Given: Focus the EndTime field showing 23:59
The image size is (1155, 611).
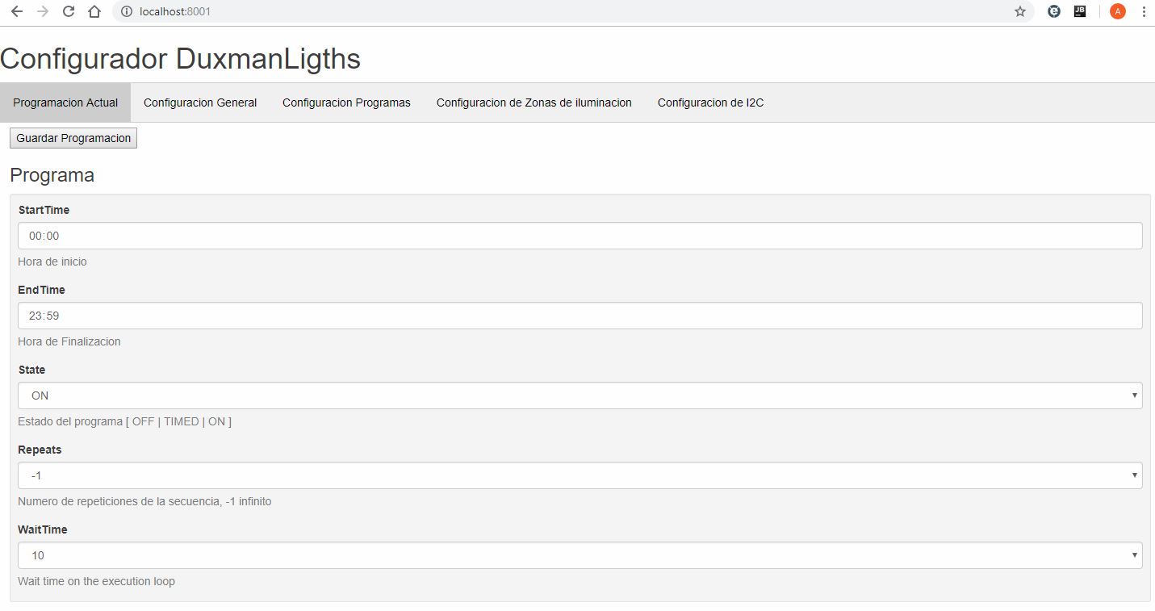Looking at the screenshot, I should [x=580, y=316].
